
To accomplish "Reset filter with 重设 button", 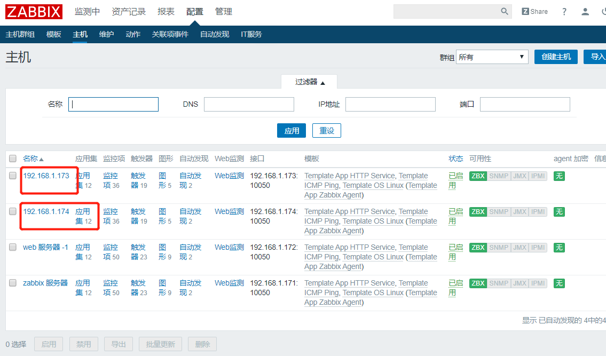I will click(327, 131).
